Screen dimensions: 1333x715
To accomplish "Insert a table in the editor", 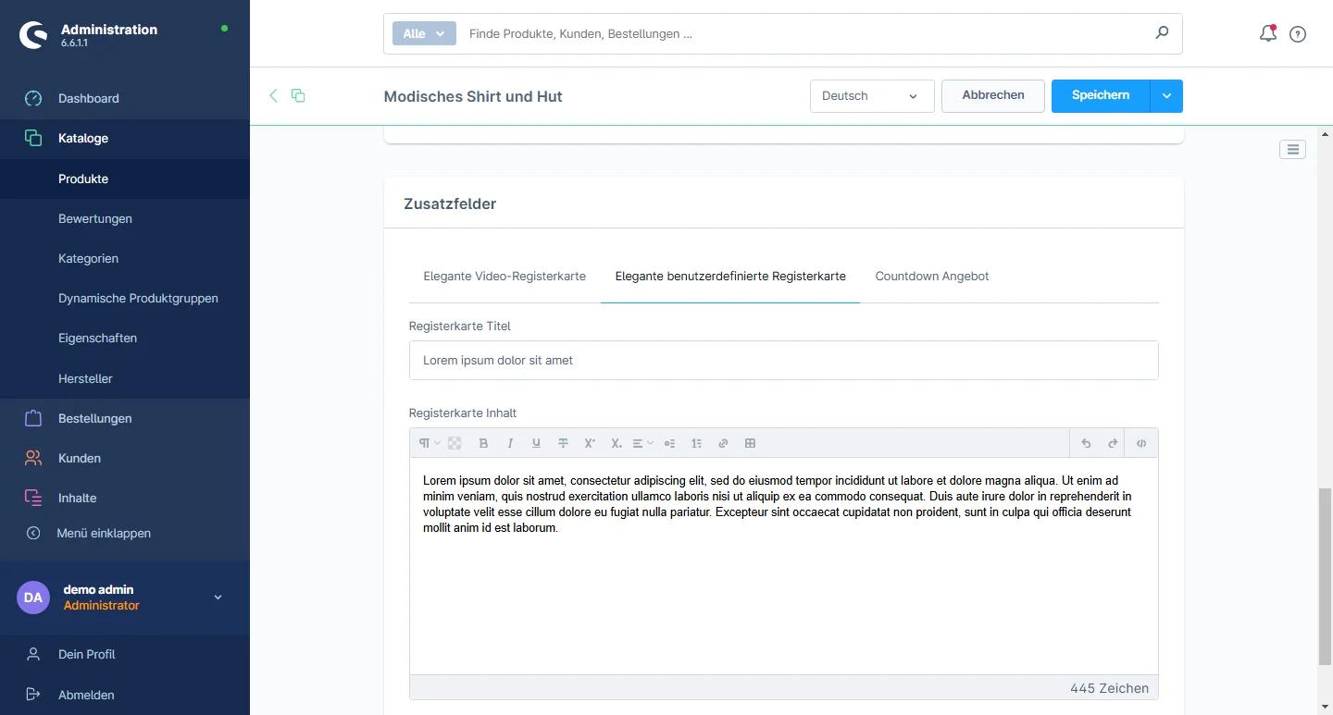I will pyautogui.click(x=750, y=444).
